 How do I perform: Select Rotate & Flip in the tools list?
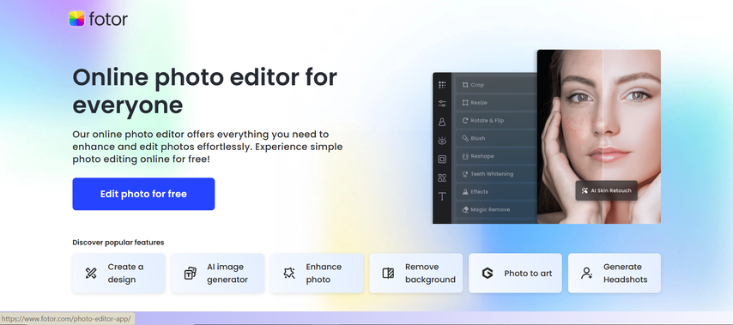tap(496, 120)
